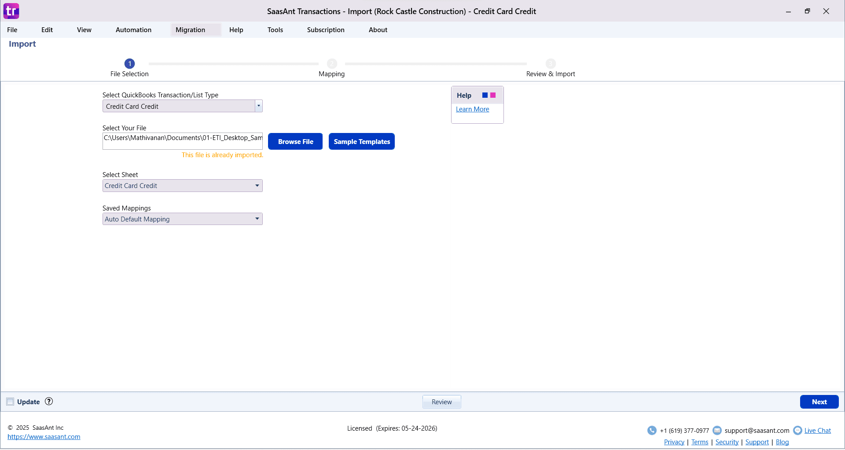Open the About menu

click(378, 30)
